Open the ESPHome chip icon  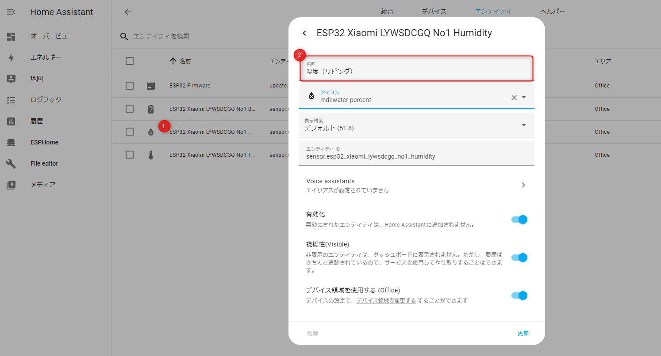pyautogui.click(x=11, y=142)
